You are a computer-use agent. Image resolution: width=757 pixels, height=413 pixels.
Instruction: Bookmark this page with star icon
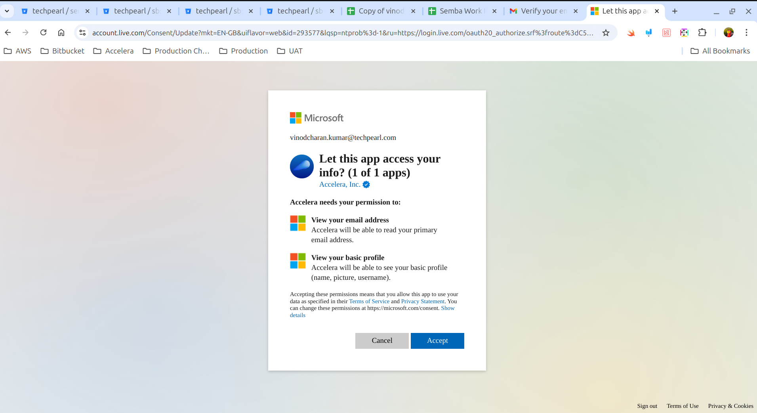[605, 33]
